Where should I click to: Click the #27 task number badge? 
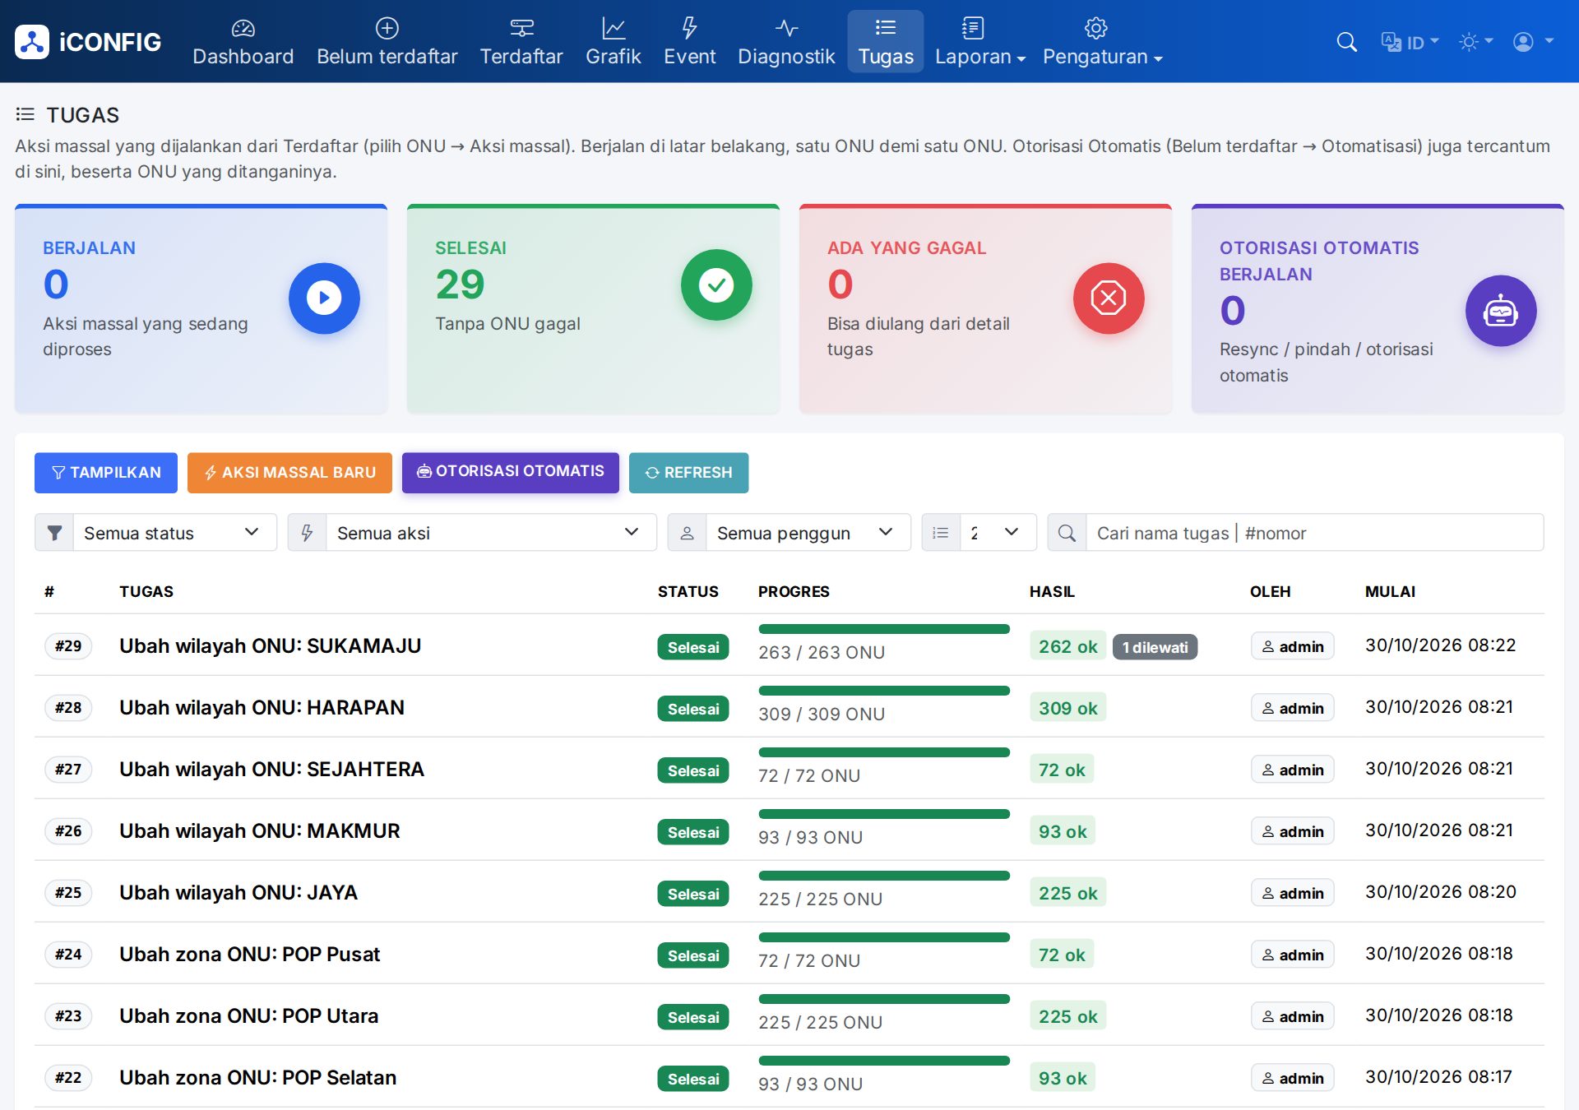(x=68, y=770)
